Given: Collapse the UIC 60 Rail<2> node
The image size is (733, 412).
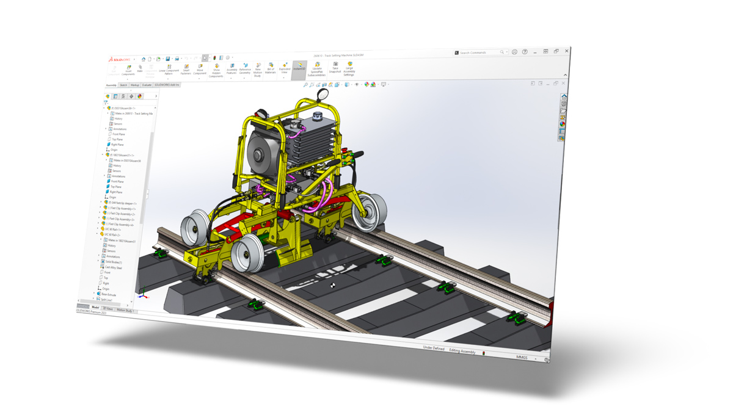Looking at the screenshot, I should click(96, 234).
